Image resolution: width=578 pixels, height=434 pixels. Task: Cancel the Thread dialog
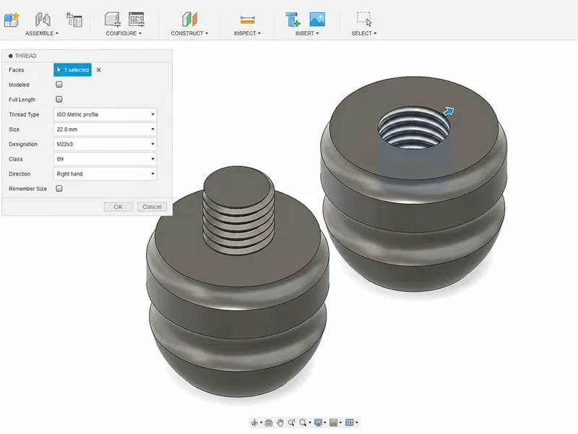coord(152,207)
